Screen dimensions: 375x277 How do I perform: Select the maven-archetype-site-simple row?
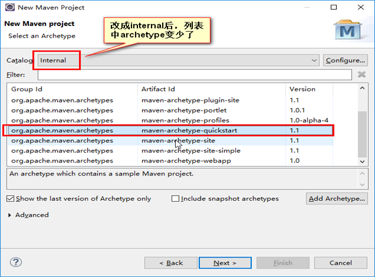[170, 150]
